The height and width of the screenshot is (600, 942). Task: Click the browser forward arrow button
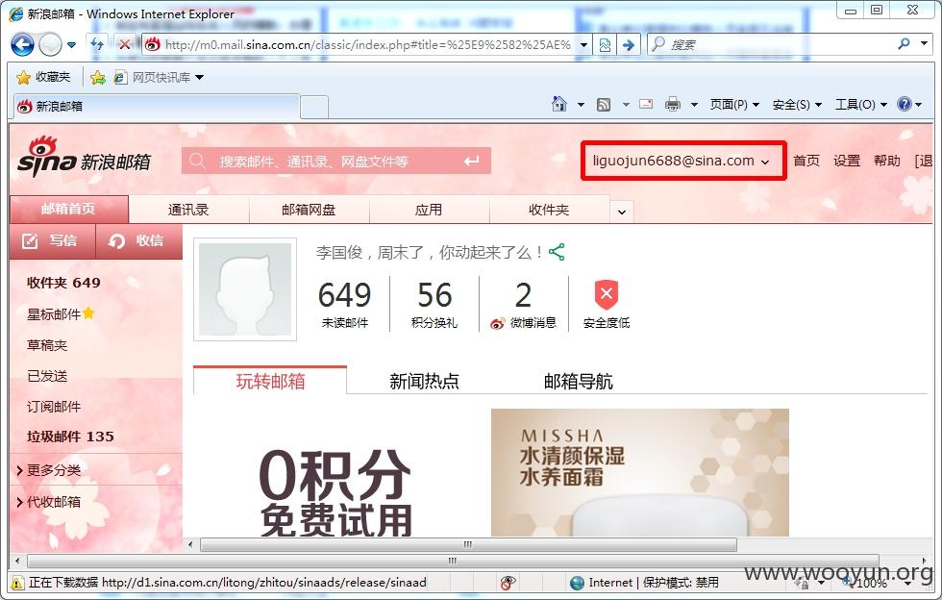pyautogui.click(x=50, y=44)
